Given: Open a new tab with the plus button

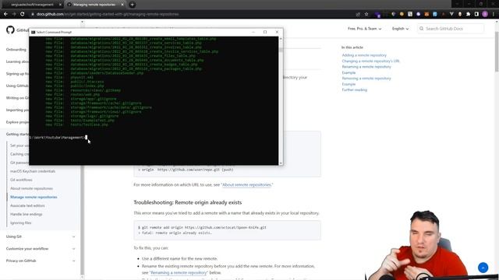Looking at the screenshot, I should click(x=132, y=5).
